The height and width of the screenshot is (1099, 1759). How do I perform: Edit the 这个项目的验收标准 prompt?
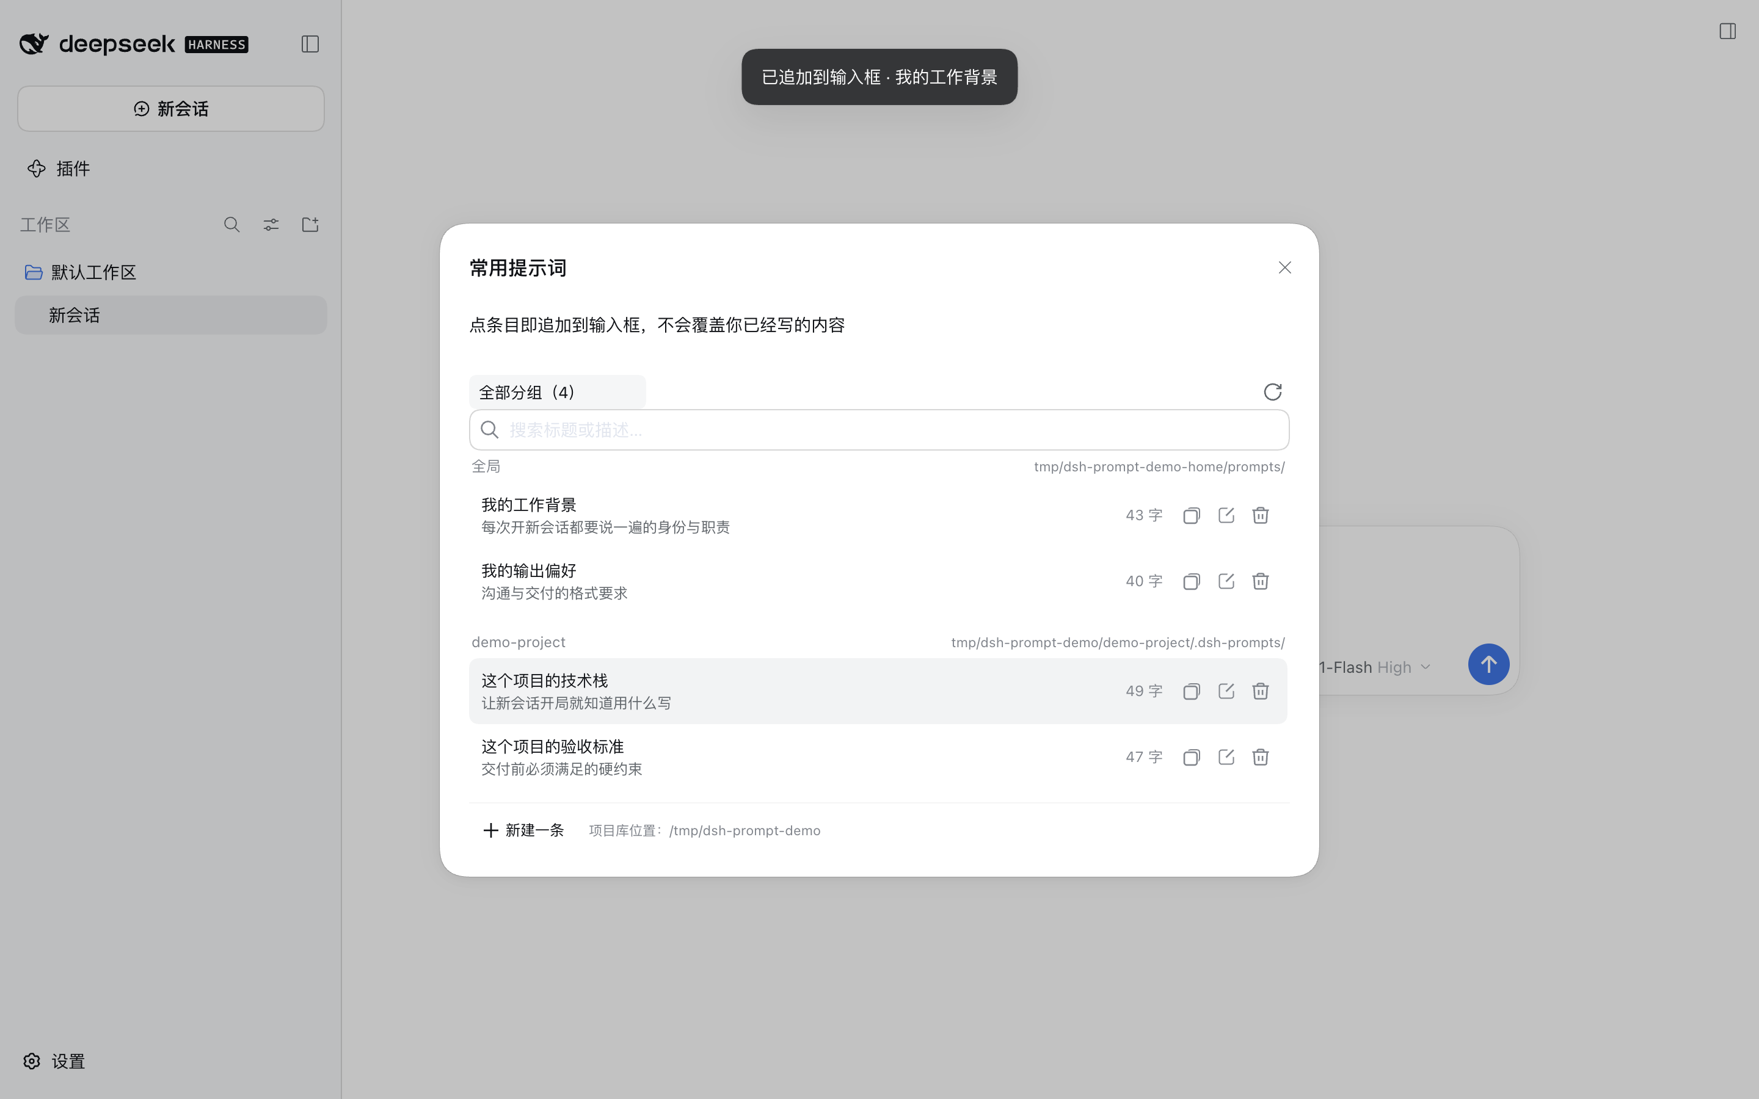1225,757
